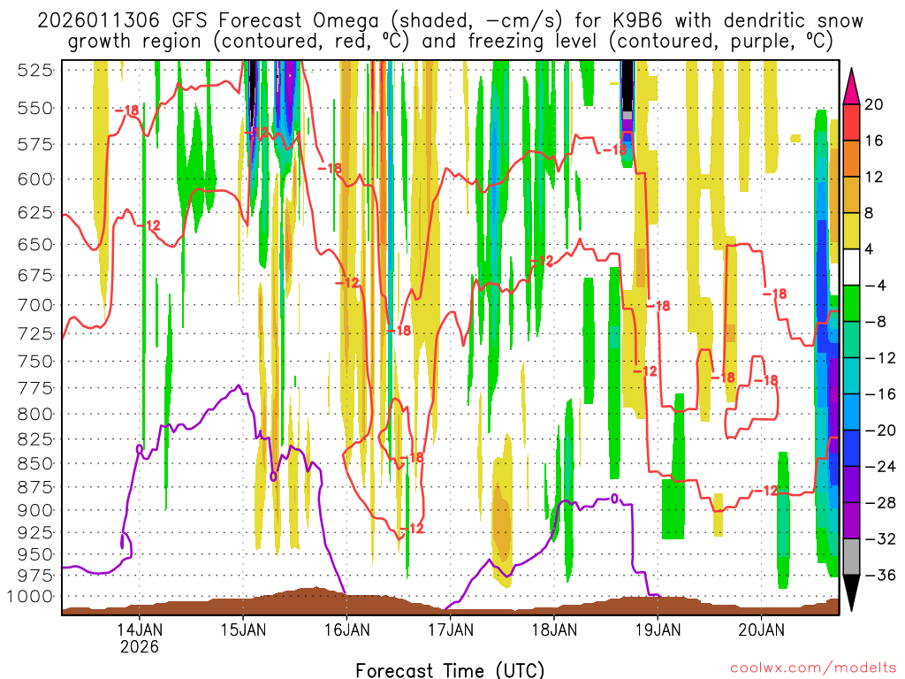
Task: Select the 16JAN date on time axis
Action: 346,630
